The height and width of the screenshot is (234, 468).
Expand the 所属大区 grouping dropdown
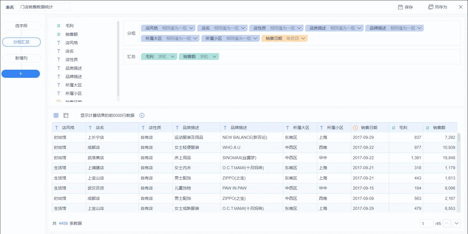tap(195, 39)
